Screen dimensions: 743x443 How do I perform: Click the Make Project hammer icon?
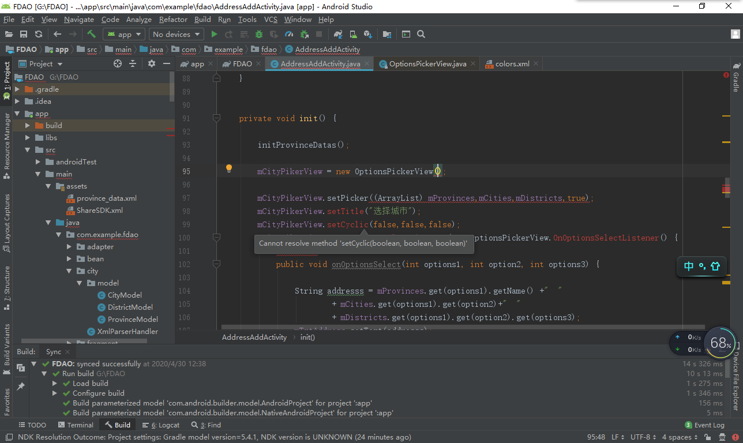pyautogui.click(x=91, y=34)
